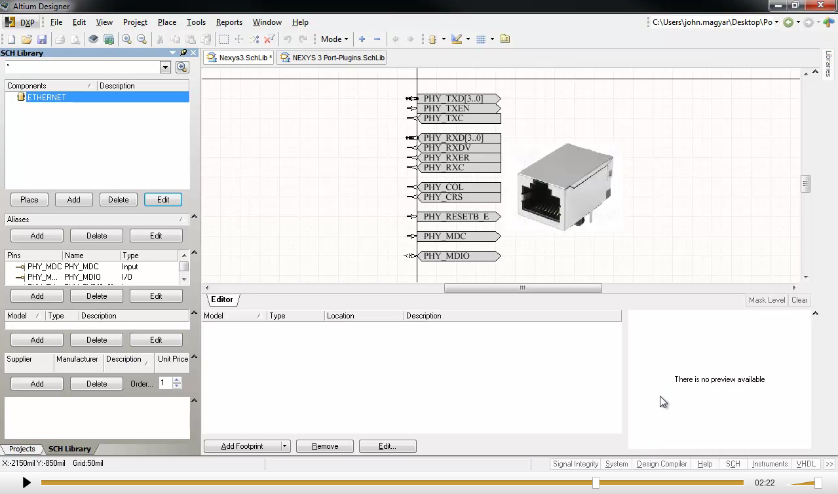Click the Move Selection cross icon

coord(239,39)
